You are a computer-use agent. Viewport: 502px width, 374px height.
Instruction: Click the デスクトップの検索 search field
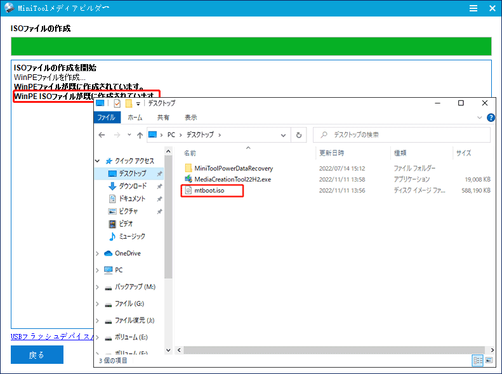coord(402,135)
